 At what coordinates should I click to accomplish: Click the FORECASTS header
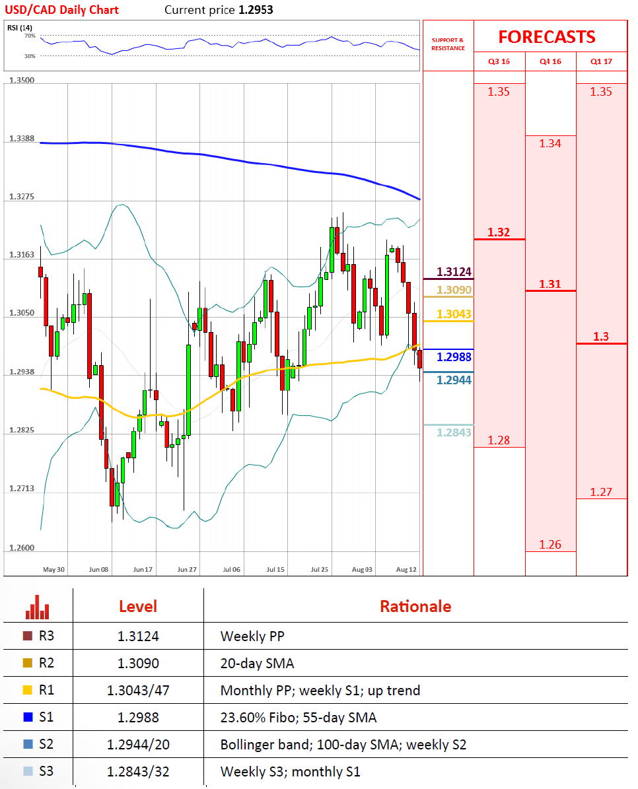tap(547, 37)
